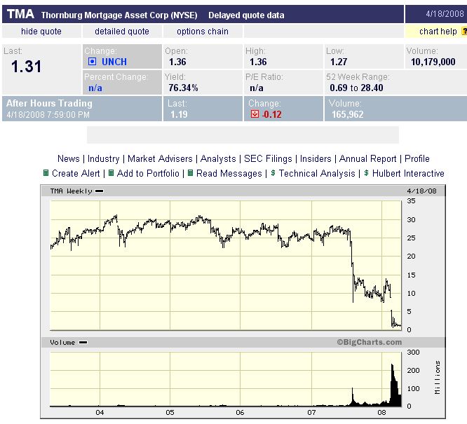Click the TMA ticker symbol in header
This screenshot has height=424, width=467.
click(x=20, y=14)
